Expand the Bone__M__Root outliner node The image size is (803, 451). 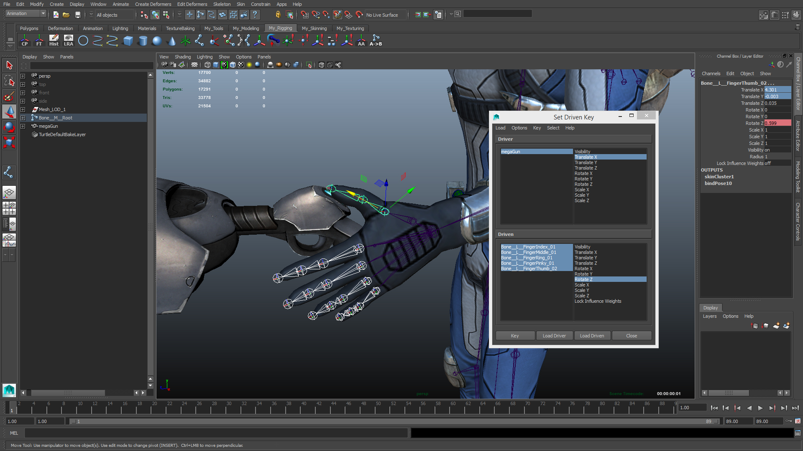23,118
